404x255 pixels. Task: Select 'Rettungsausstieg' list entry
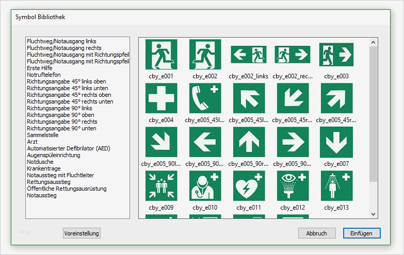pos(49,182)
